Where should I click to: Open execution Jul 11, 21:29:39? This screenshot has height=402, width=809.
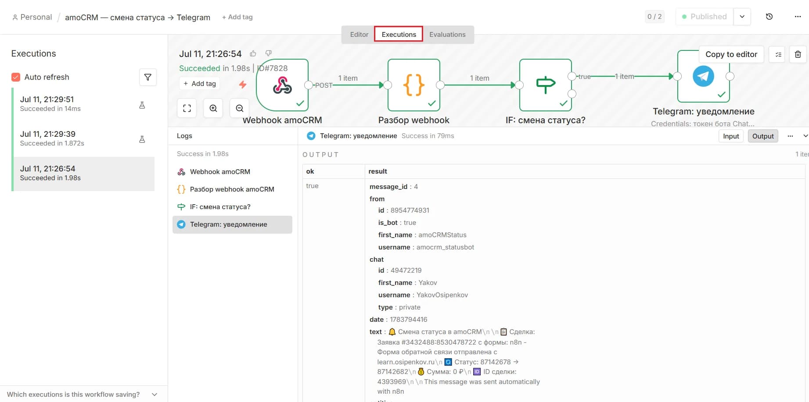pyautogui.click(x=83, y=139)
